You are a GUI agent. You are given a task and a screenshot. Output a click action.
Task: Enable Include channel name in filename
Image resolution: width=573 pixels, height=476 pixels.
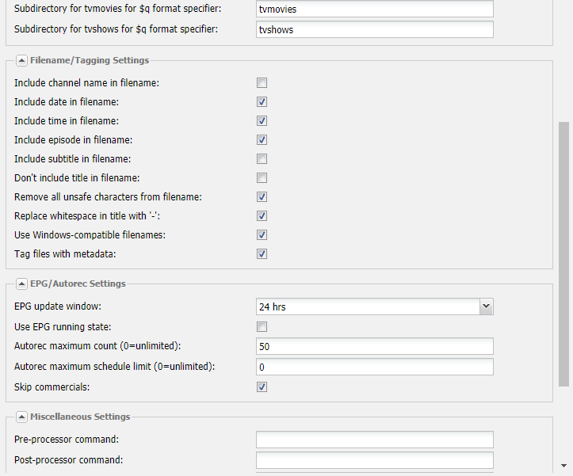click(262, 83)
